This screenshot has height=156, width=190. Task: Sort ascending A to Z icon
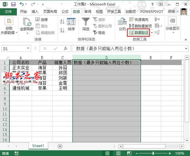62,22
